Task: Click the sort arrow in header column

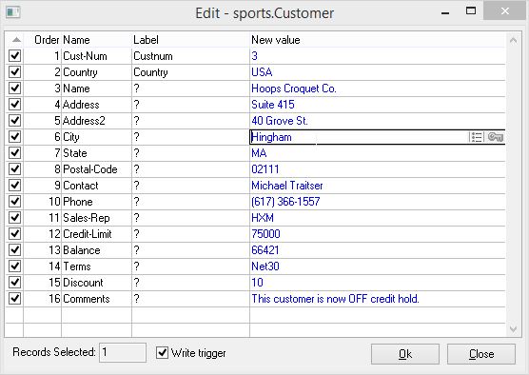Action: [x=16, y=40]
